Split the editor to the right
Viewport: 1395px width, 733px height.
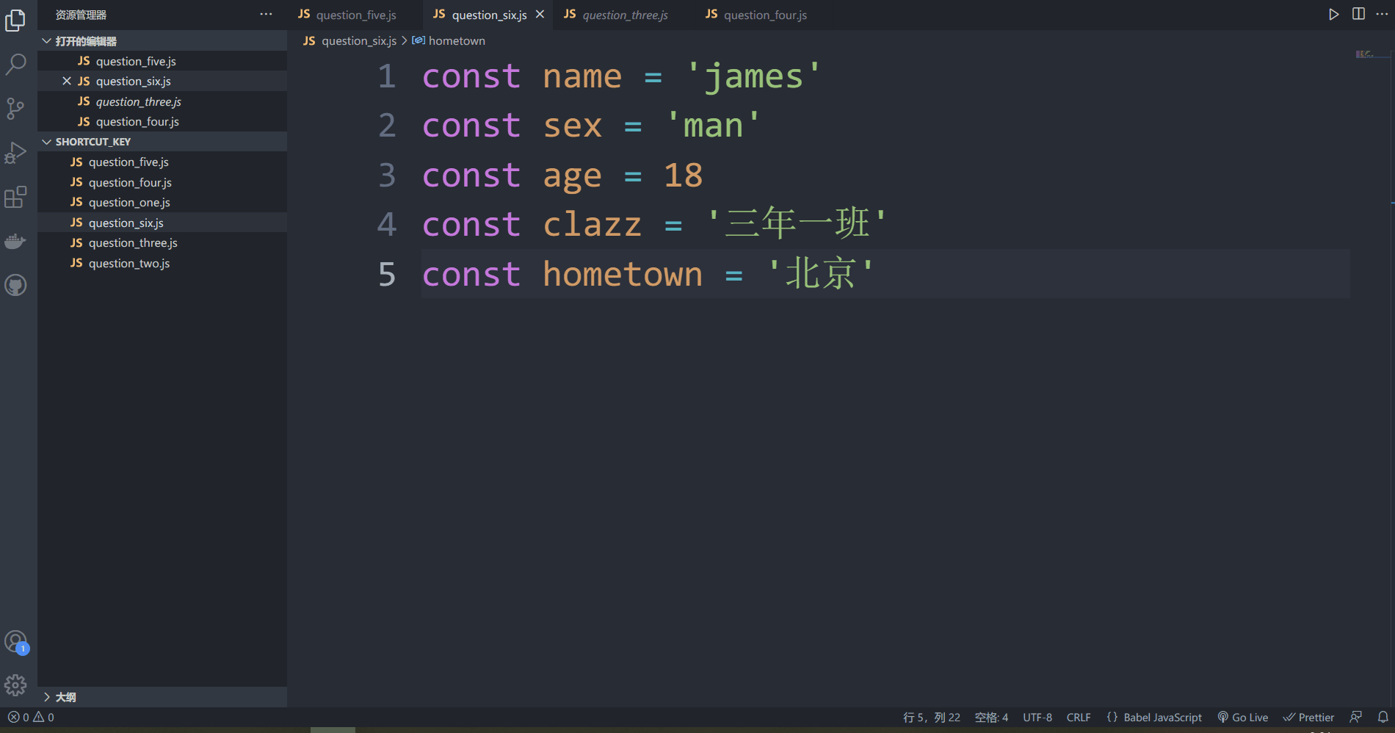pyautogui.click(x=1358, y=15)
